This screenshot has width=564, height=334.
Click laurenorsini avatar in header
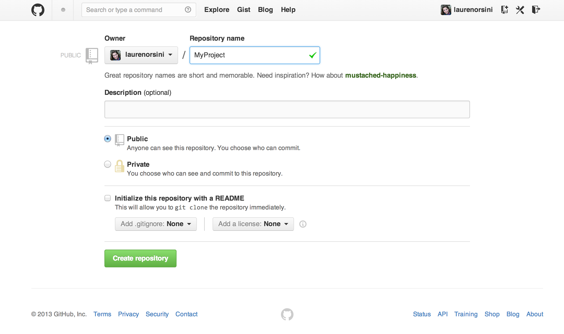coord(446,10)
